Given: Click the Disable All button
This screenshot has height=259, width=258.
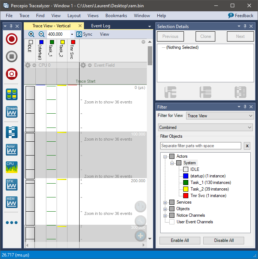Looking at the screenshot, I should (224, 240).
